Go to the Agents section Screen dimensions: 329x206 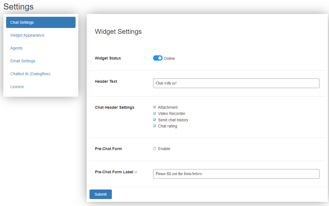click(16, 48)
